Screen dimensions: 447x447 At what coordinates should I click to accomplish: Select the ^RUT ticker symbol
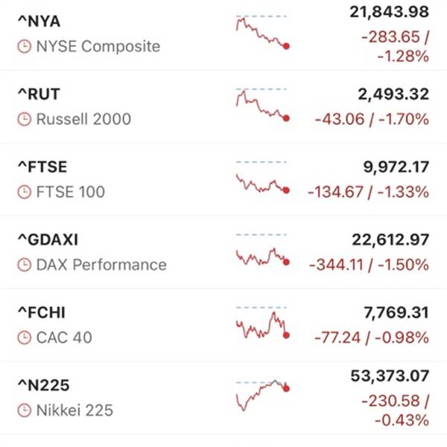(x=38, y=95)
